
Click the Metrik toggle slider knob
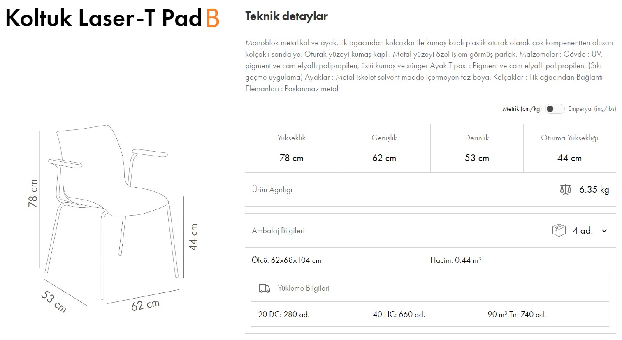[x=551, y=108]
